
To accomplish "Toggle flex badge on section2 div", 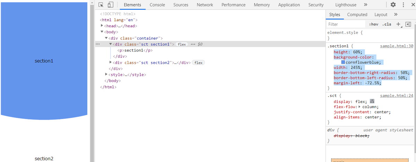I will (199, 63).
